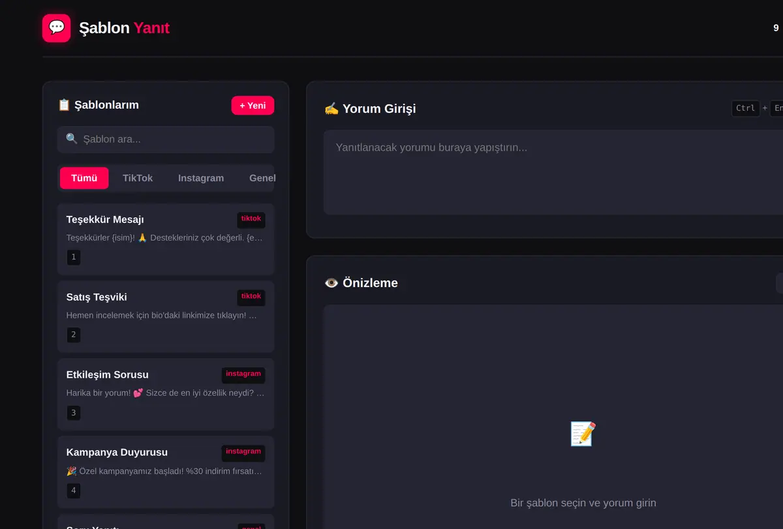This screenshot has height=529, width=783.
Task: Click the clipboard icon beside Şablonlarım
Action: 64,105
